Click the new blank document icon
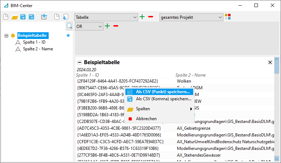The height and width of the screenshot is (163, 281). pos(5,17)
